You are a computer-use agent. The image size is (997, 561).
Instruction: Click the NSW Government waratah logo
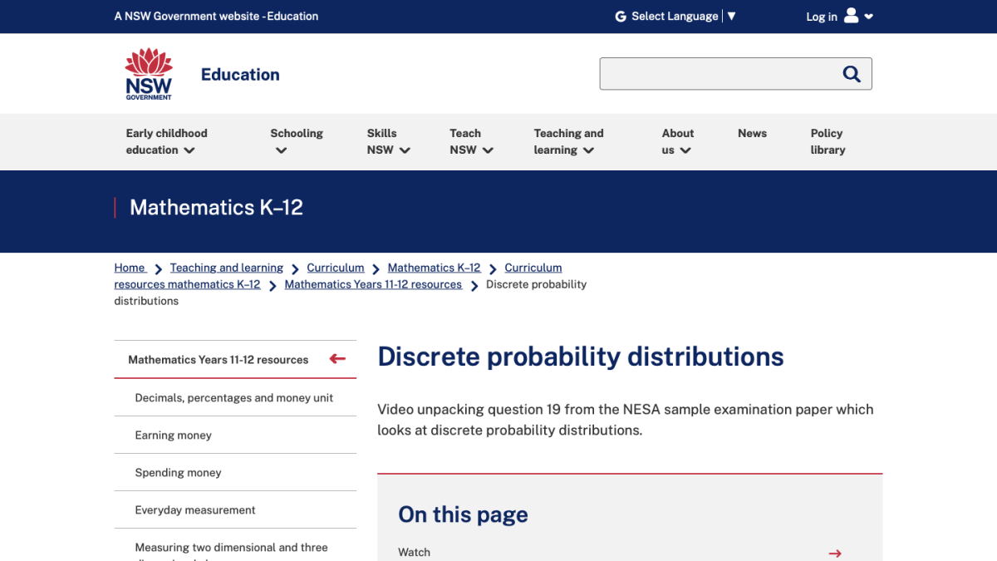click(148, 73)
